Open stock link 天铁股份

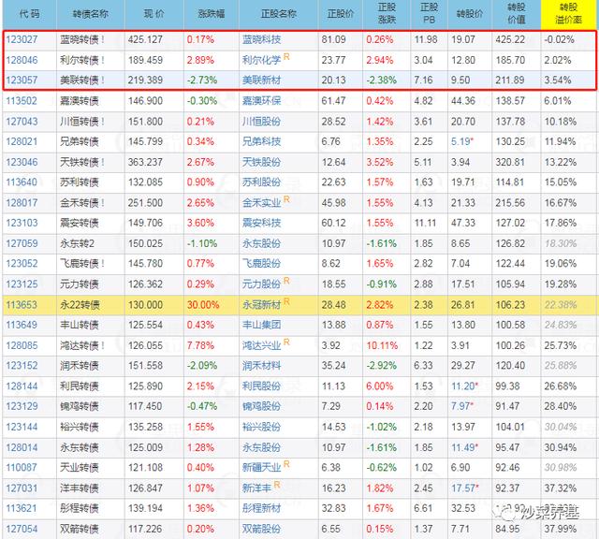click(x=262, y=162)
